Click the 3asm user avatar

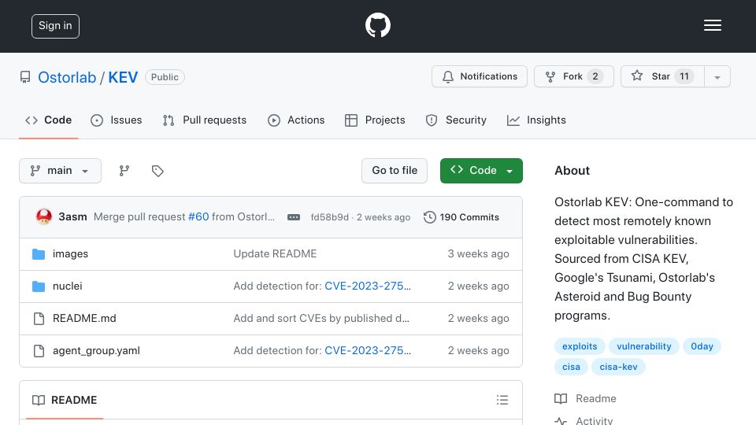coord(44,217)
